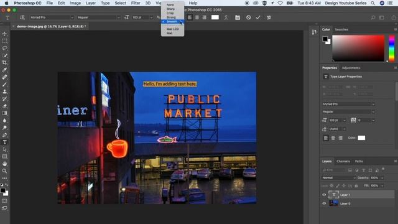Switch to the Swatches tab

point(341,29)
